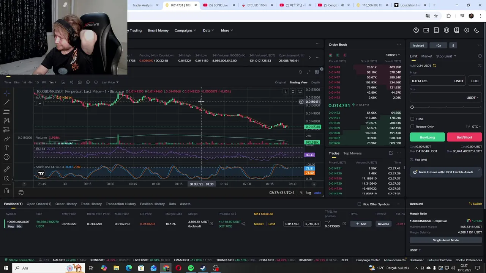The height and width of the screenshot is (273, 486).
Task: Open the Data dropdown menu
Action: [x=208, y=30]
